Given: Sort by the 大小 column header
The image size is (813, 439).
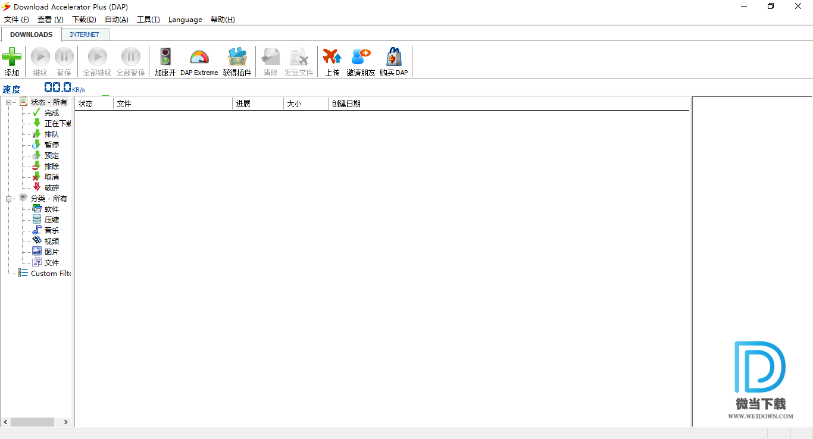Looking at the screenshot, I should (x=306, y=104).
